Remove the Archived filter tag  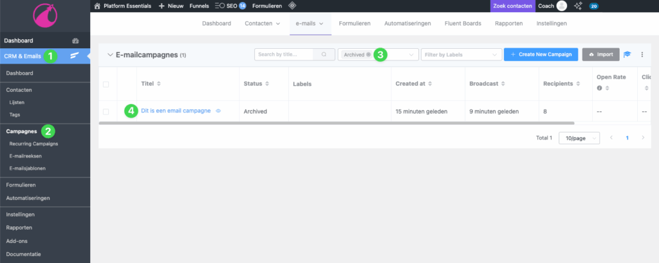(x=368, y=55)
